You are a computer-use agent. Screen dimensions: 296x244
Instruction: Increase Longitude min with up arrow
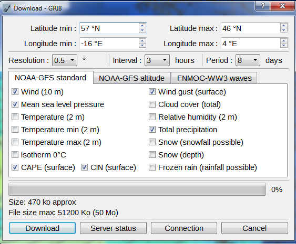coord(142,41)
